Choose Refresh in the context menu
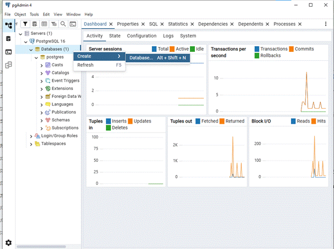The height and width of the screenshot is (249, 334). (86, 65)
